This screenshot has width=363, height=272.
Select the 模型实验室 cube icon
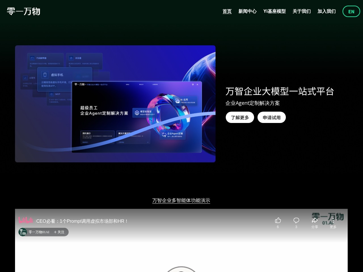pos(137,112)
